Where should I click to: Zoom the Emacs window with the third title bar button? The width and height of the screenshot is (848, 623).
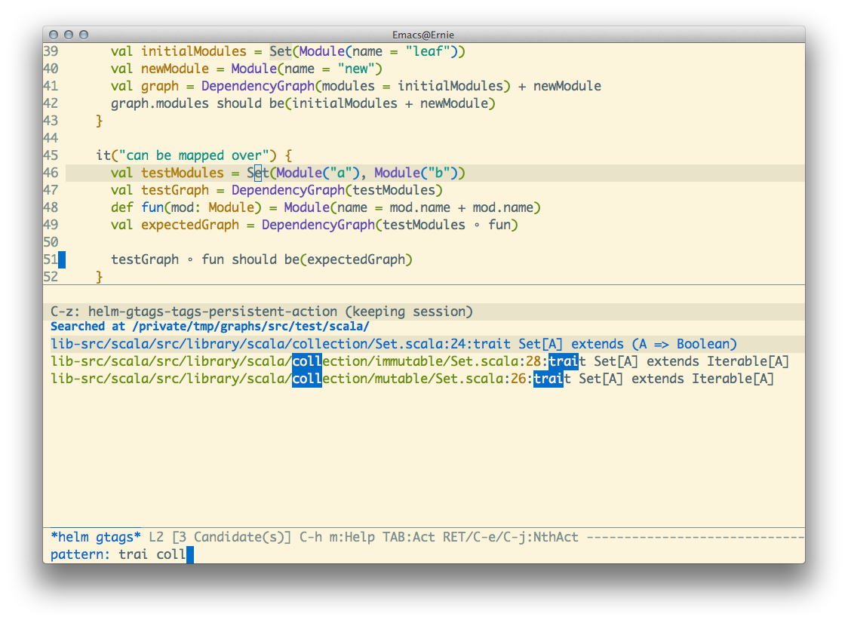point(84,35)
